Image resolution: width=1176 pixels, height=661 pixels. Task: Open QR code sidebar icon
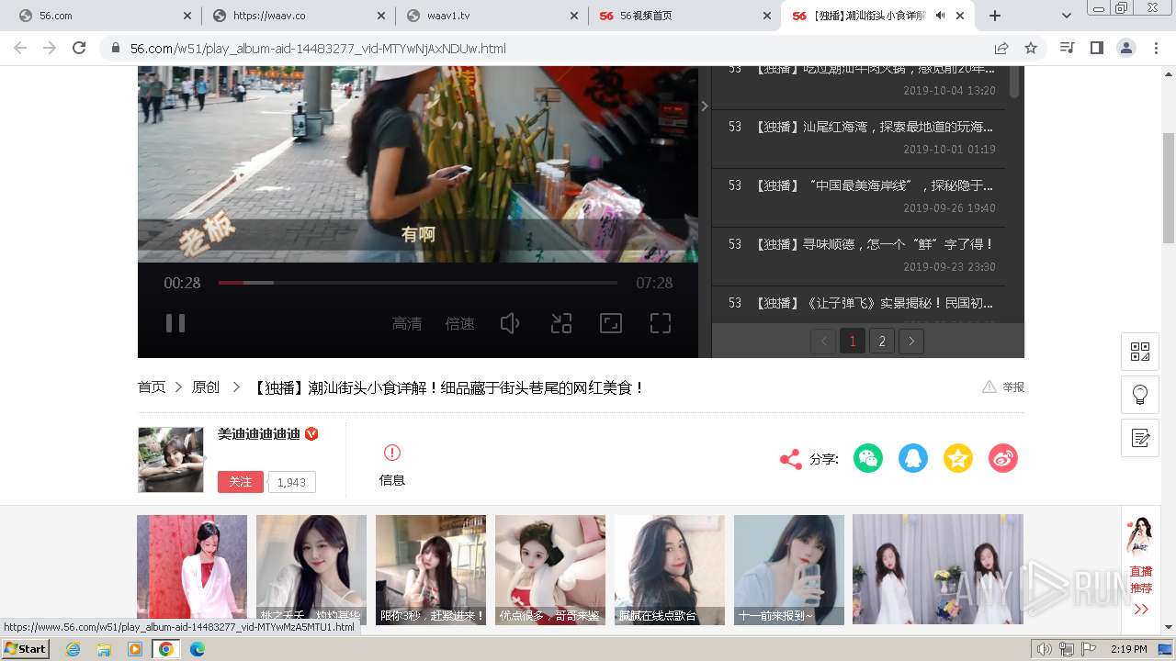[1140, 352]
